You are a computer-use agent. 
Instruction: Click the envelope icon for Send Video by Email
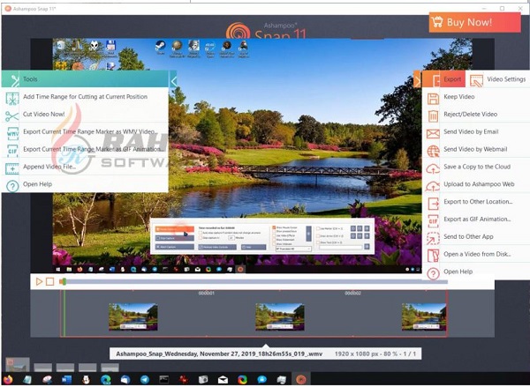click(433, 134)
